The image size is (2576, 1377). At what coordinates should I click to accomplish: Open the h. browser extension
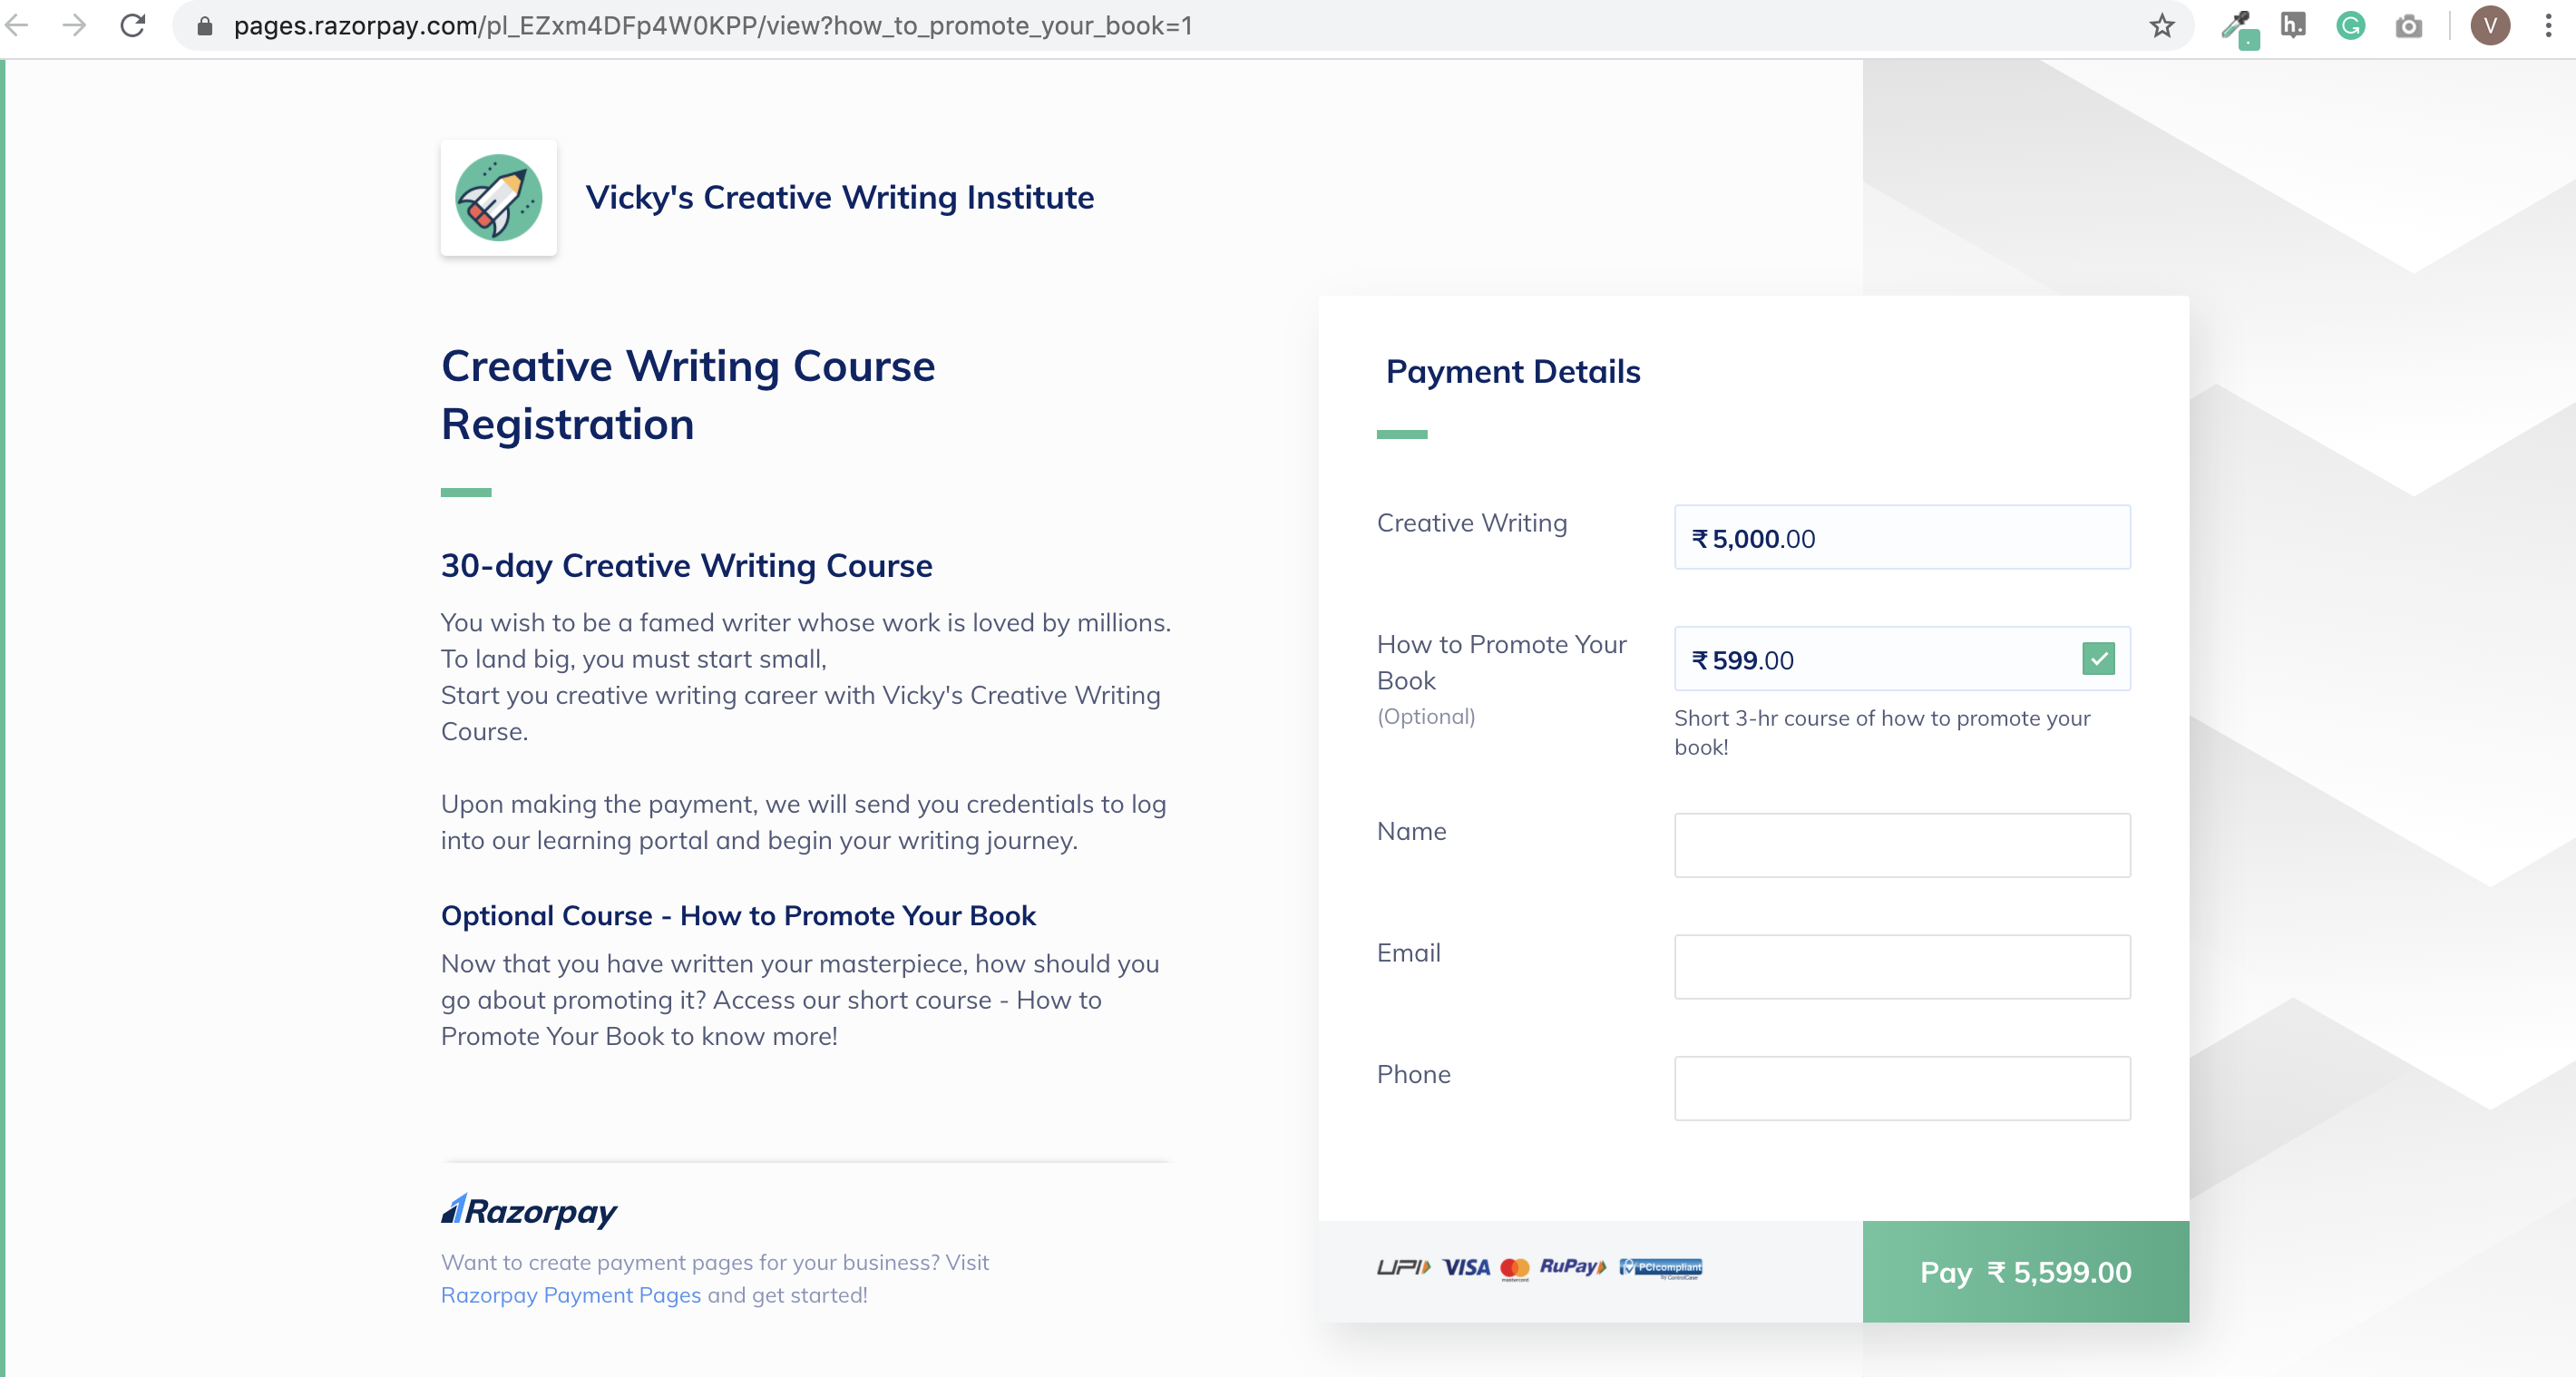point(2294,26)
